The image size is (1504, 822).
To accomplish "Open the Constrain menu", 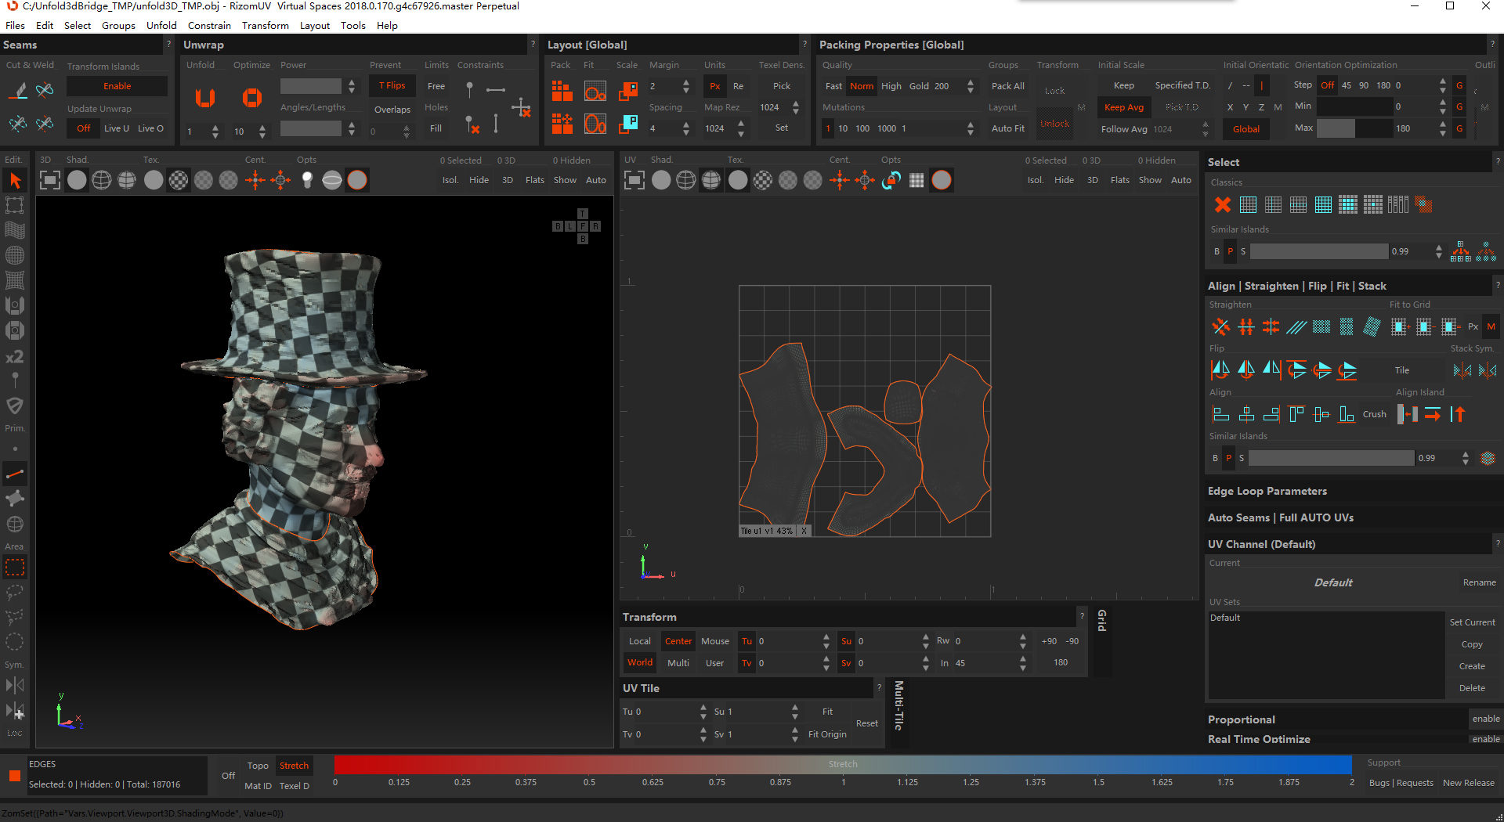I will coord(209,25).
